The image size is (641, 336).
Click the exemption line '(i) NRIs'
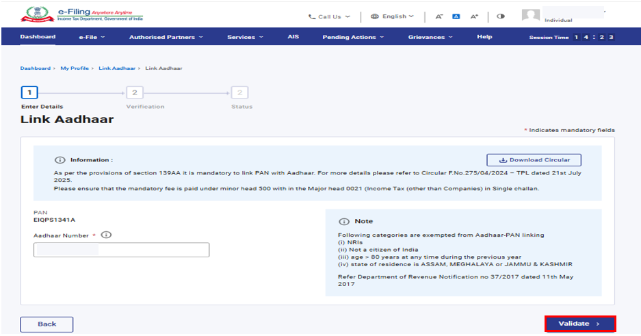pyautogui.click(x=350, y=242)
